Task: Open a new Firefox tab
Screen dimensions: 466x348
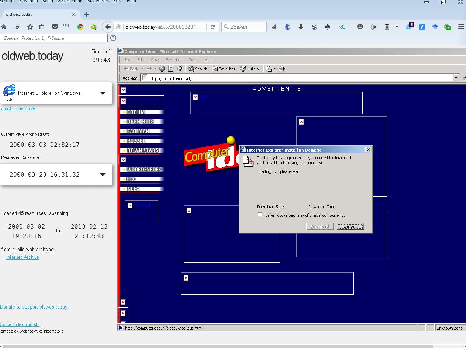Action: [87, 14]
